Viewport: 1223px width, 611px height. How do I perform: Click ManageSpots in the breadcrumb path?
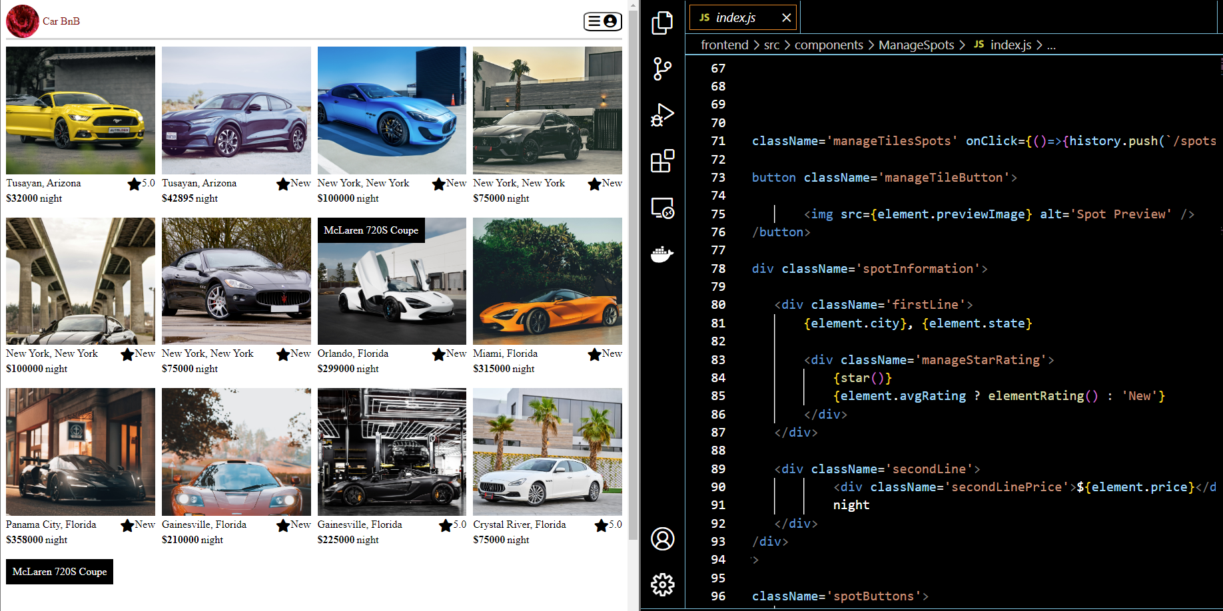point(916,45)
